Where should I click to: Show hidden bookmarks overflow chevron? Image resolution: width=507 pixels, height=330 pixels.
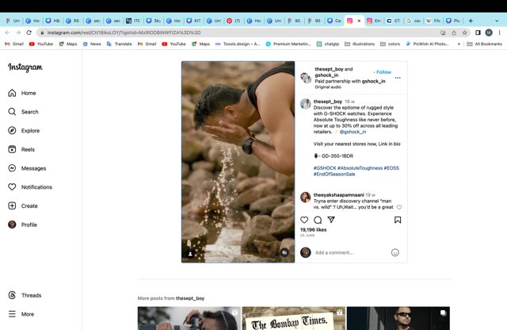pos(459,44)
